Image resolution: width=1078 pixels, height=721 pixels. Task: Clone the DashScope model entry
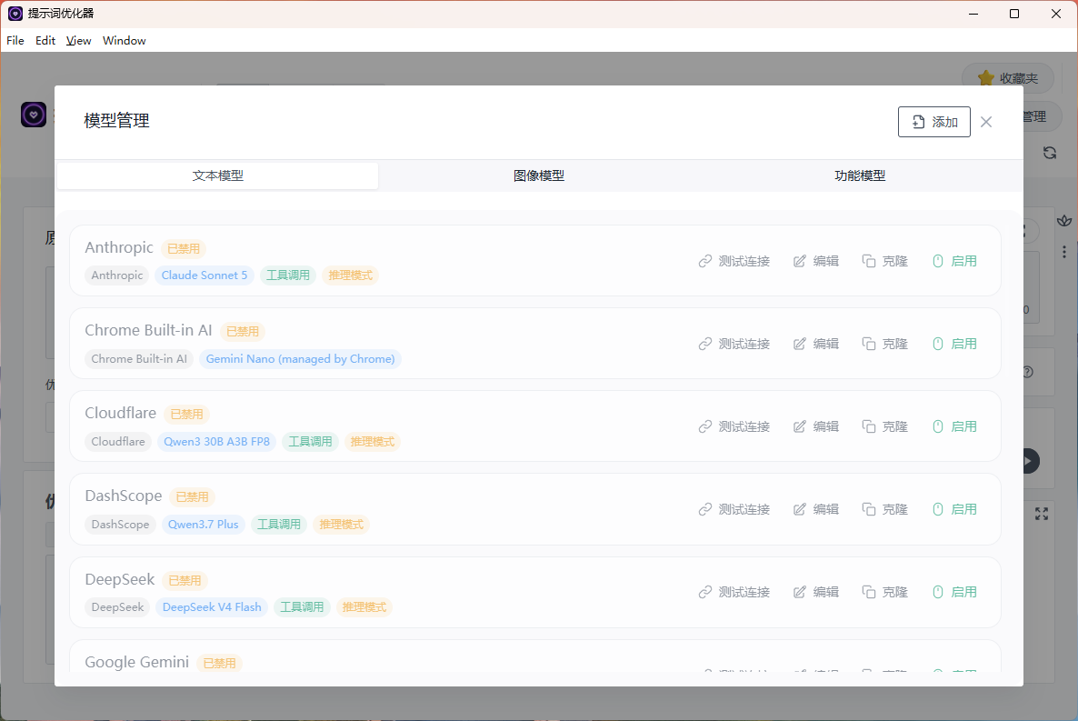click(x=884, y=510)
